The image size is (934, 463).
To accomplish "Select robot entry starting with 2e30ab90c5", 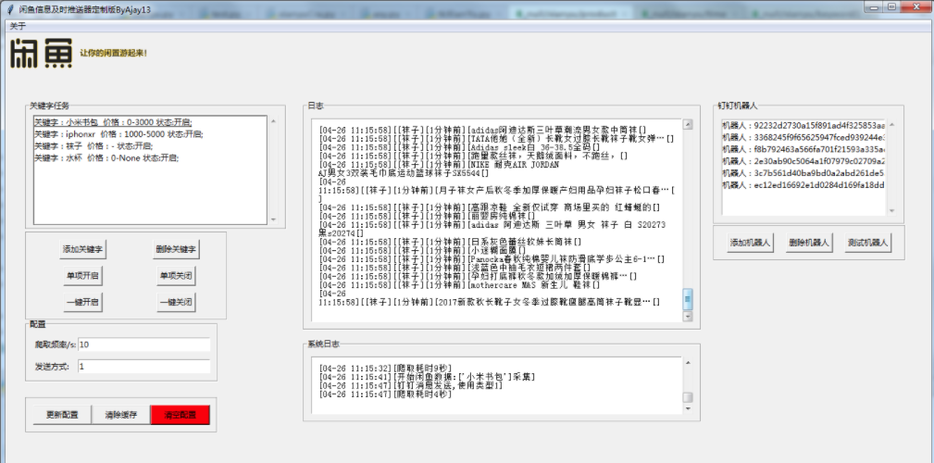I will [x=803, y=161].
